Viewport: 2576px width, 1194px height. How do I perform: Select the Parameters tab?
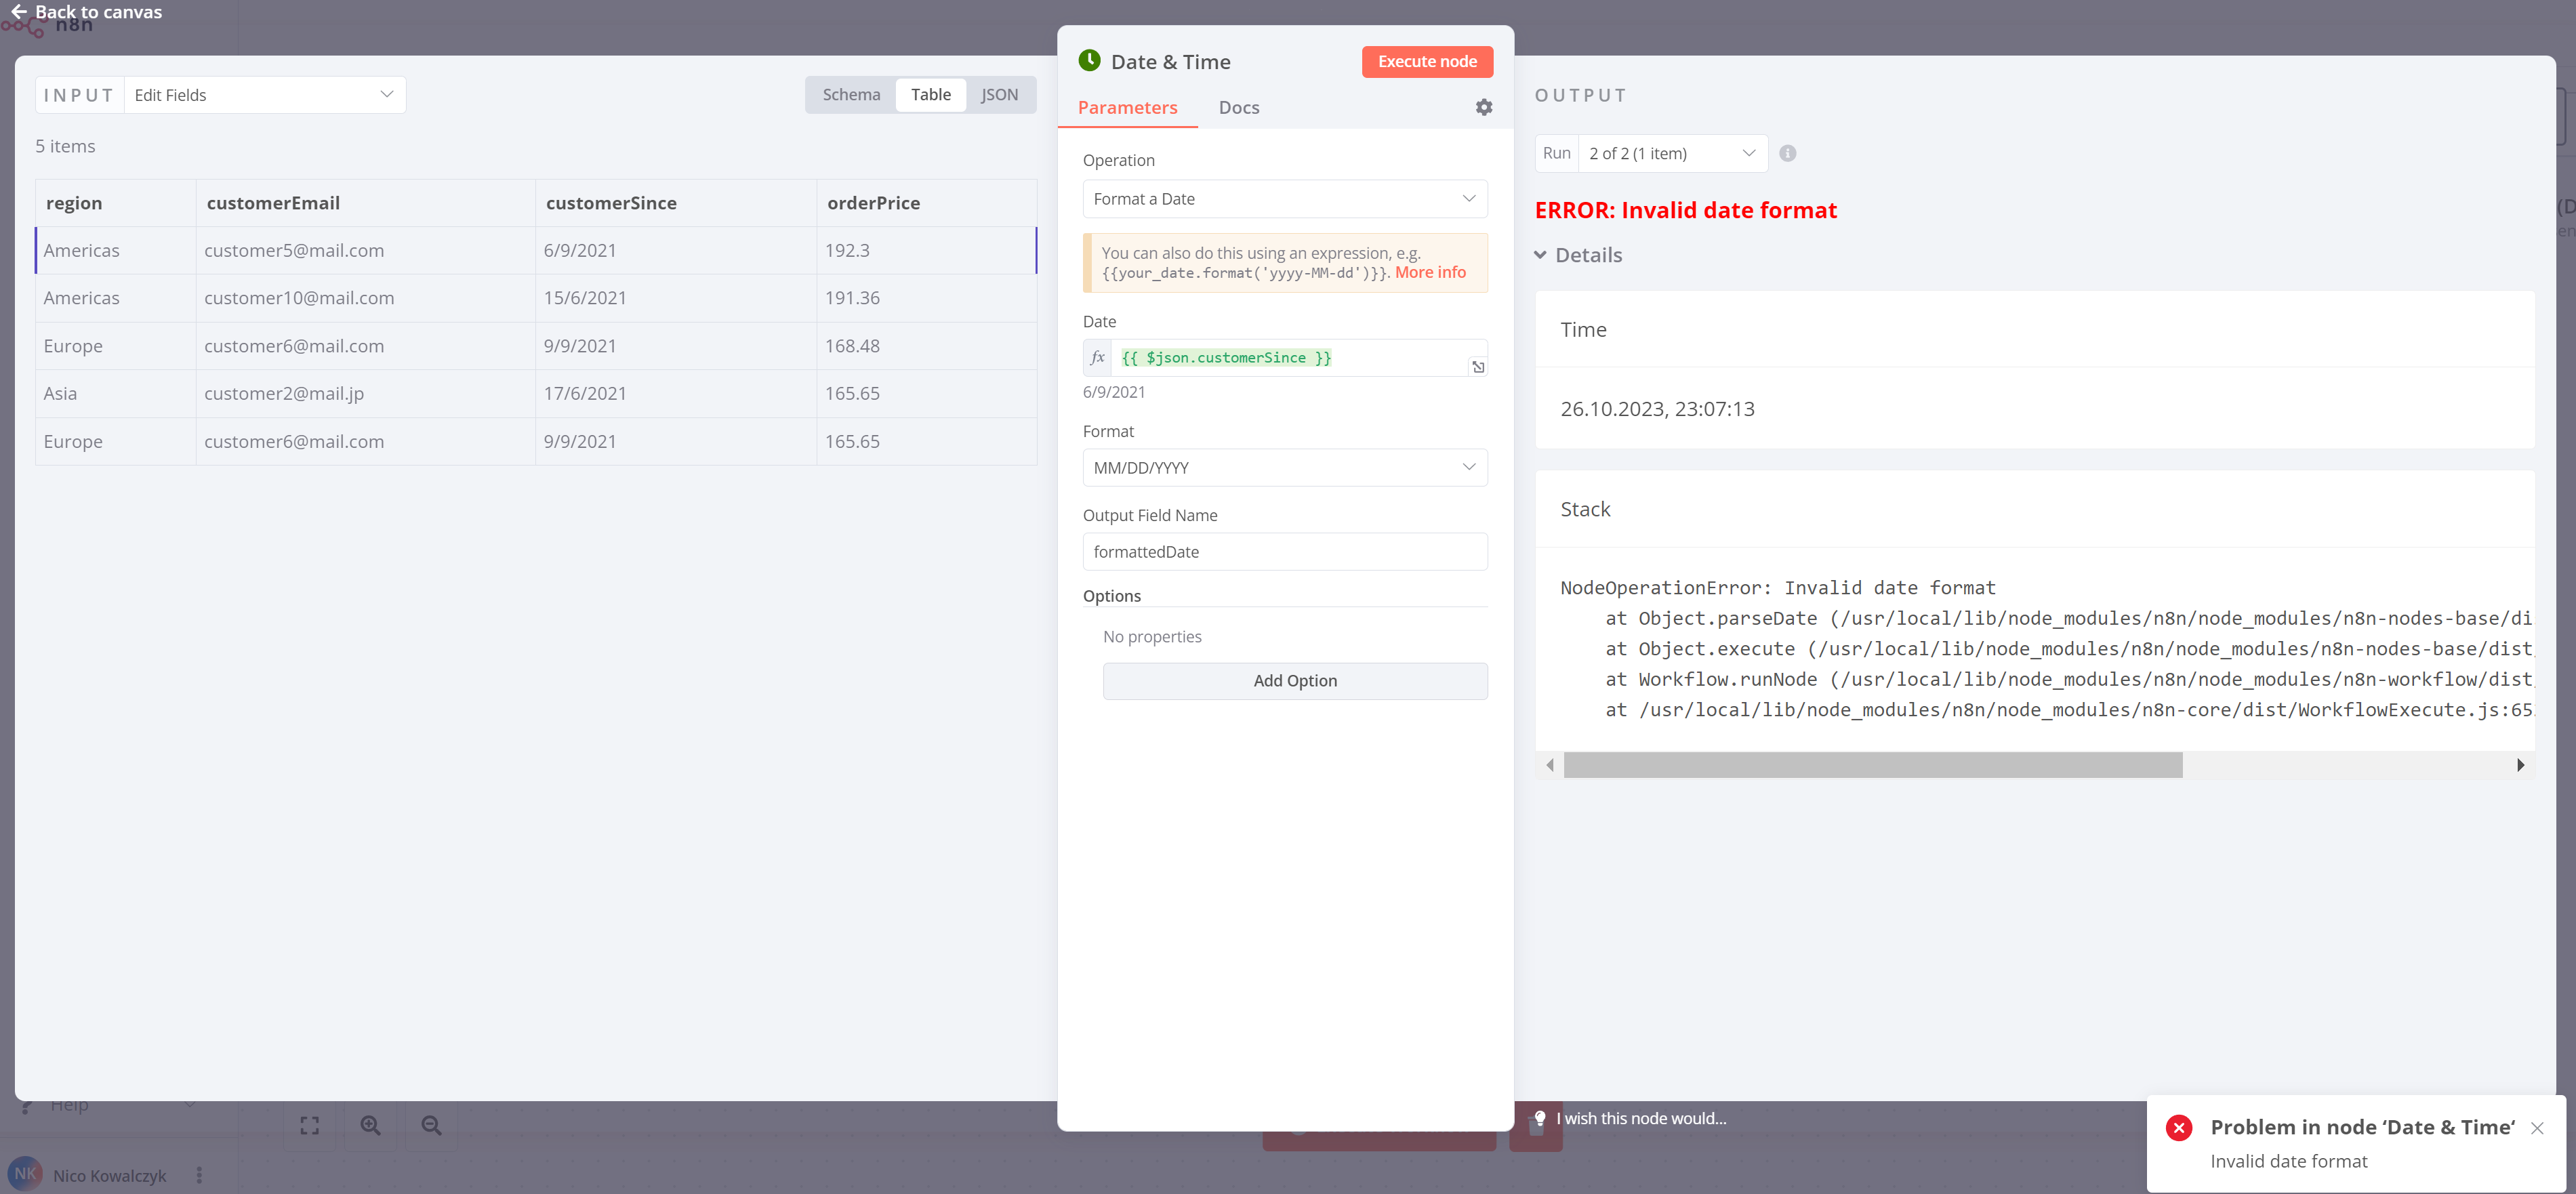1127,107
